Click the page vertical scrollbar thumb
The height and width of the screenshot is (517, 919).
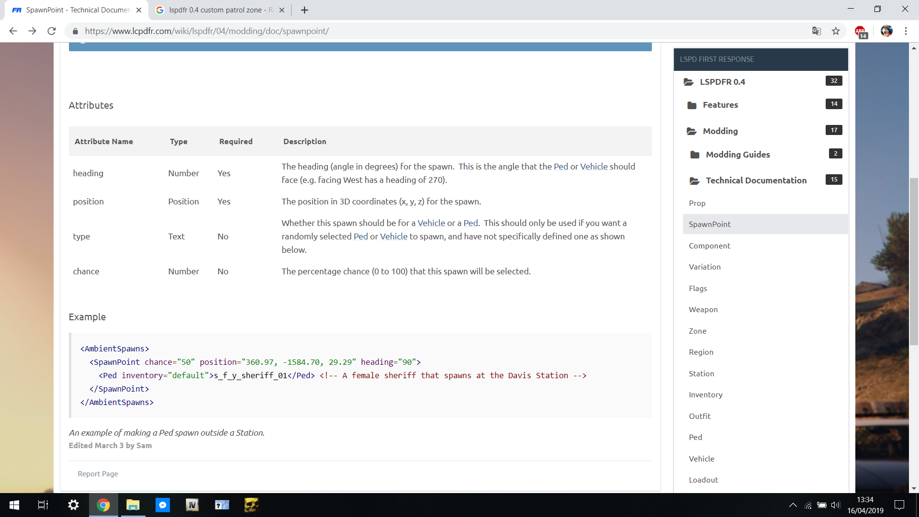(914, 261)
